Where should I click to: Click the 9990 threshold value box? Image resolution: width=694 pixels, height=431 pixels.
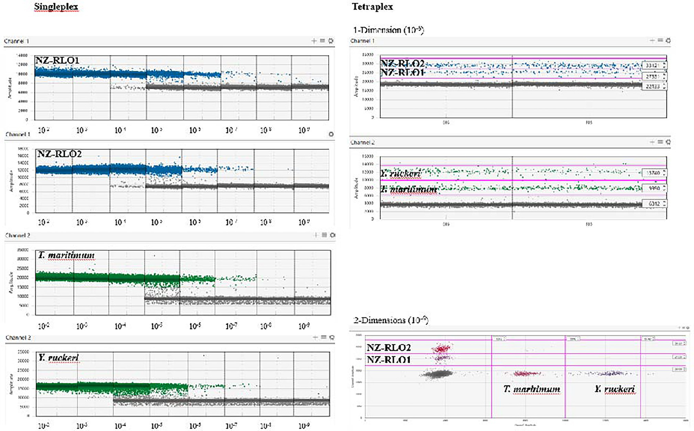pos(652,189)
